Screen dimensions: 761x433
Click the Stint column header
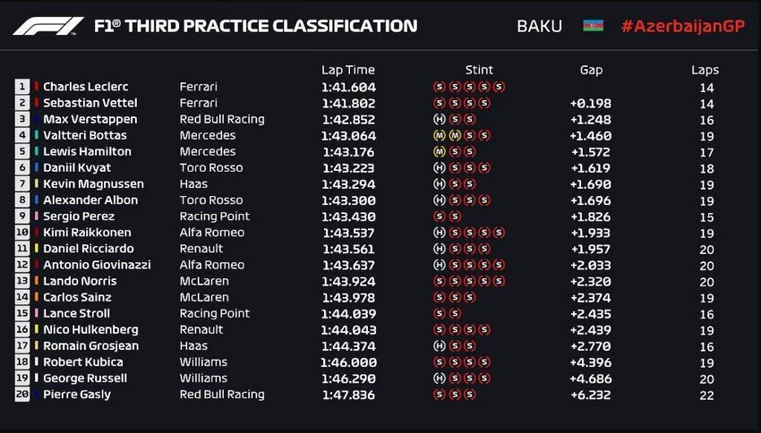click(479, 70)
